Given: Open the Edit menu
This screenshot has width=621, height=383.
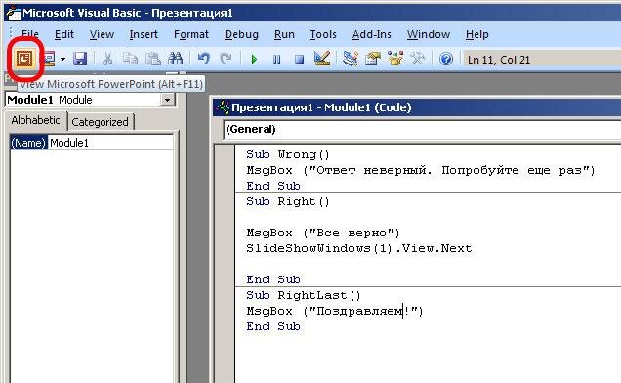Looking at the screenshot, I should [x=64, y=34].
